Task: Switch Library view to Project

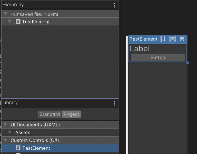Action: (71, 114)
